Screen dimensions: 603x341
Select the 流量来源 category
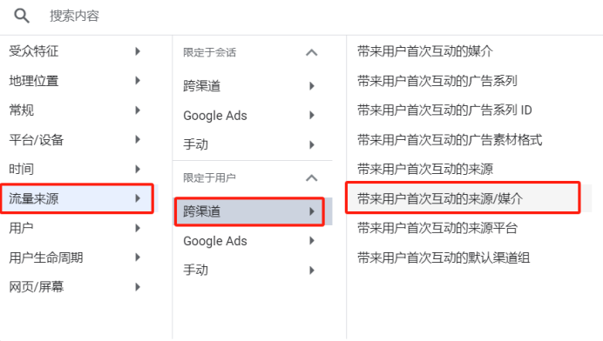coord(78,198)
